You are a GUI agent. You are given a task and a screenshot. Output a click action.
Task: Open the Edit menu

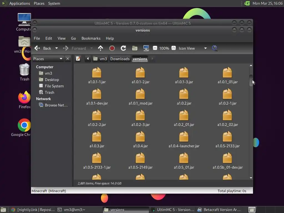pos(49,38)
